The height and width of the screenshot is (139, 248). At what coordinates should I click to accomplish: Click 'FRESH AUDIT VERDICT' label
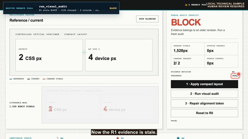185,15
